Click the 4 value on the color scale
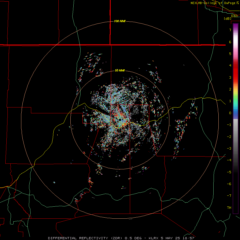This screenshot has width=240, height=240. pos(230,66)
